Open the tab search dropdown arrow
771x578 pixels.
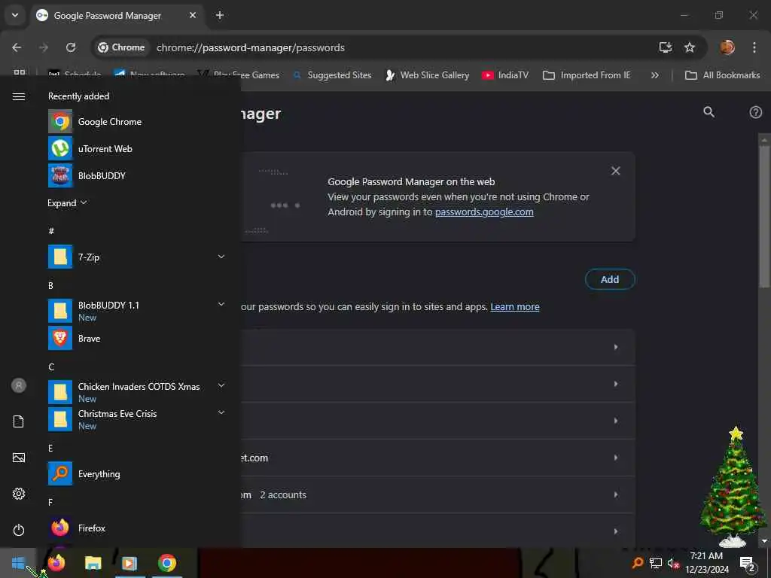15,15
